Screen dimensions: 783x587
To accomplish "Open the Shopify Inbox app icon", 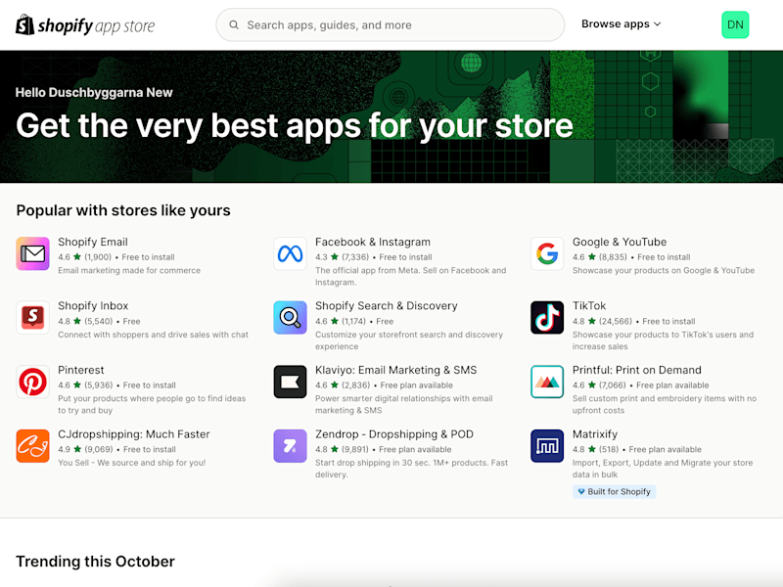I will point(32,317).
